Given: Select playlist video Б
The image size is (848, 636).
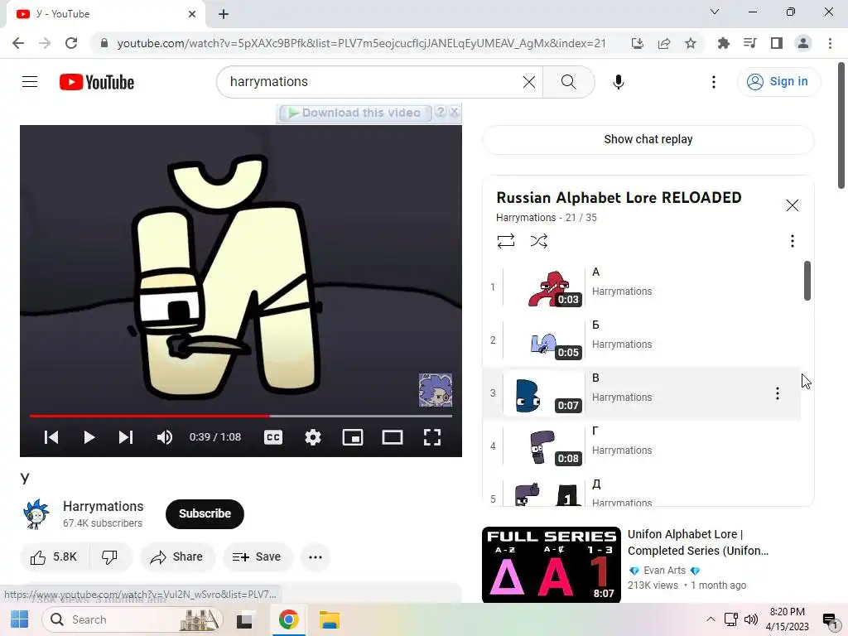Looking at the screenshot, I should (642, 340).
